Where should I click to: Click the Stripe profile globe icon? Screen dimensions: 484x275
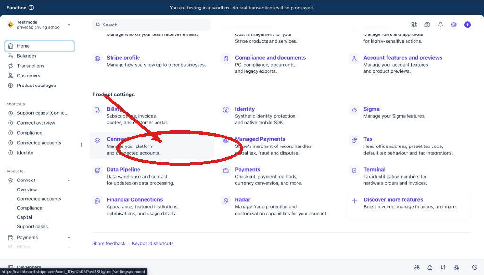click(x=97, y=59)
